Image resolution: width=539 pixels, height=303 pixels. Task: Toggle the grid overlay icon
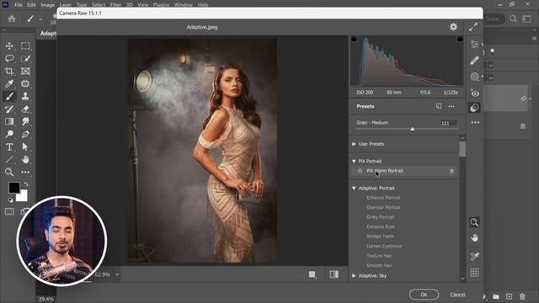point(474,273)
